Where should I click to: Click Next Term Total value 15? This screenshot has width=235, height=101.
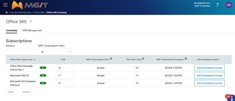click(137, 83)
